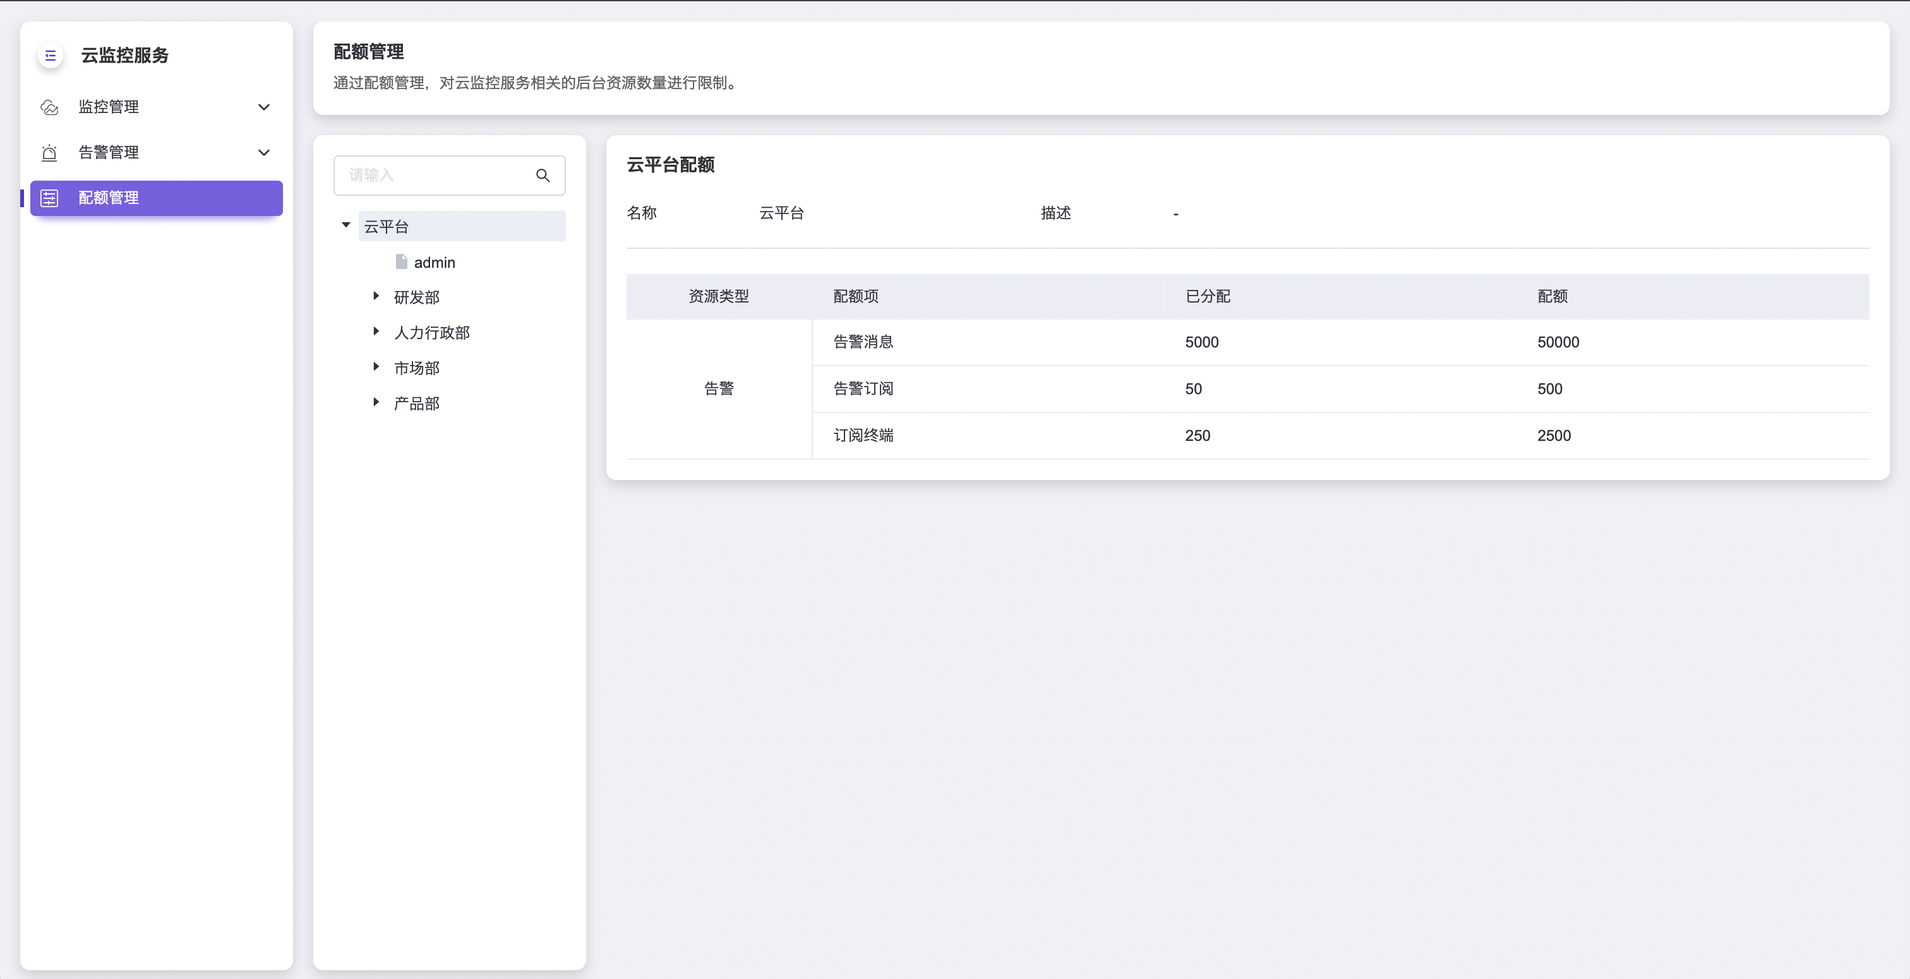Screen dimensions: 1910x979
Task: Open the 配额管理 menu item
Action: 109,198
